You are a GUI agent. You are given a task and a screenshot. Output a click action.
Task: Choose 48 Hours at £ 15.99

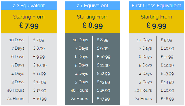(x=79, y=90)
